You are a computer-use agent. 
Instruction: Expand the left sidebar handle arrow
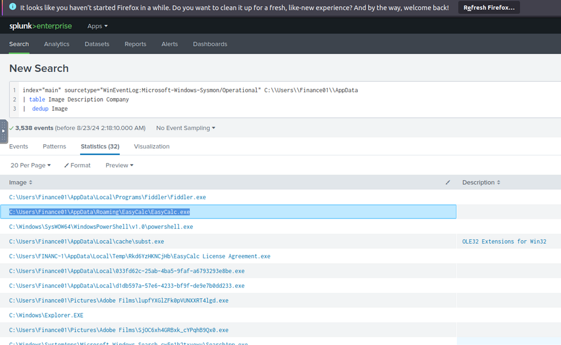tap(3, 131)
